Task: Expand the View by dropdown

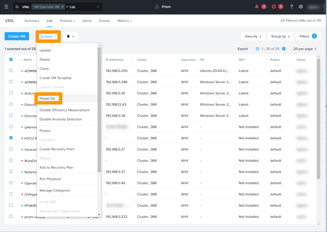Action: tap(253, 36)
